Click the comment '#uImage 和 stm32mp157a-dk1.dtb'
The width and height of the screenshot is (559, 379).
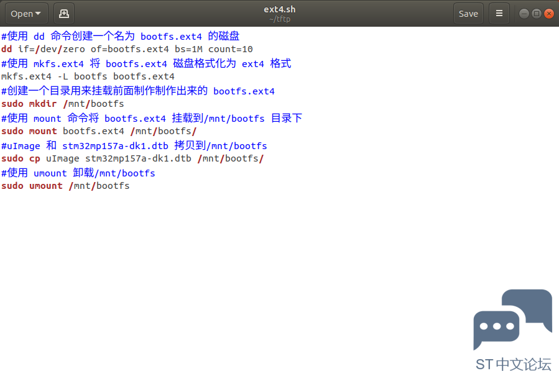pyautogui.click(x=134, y=145)
